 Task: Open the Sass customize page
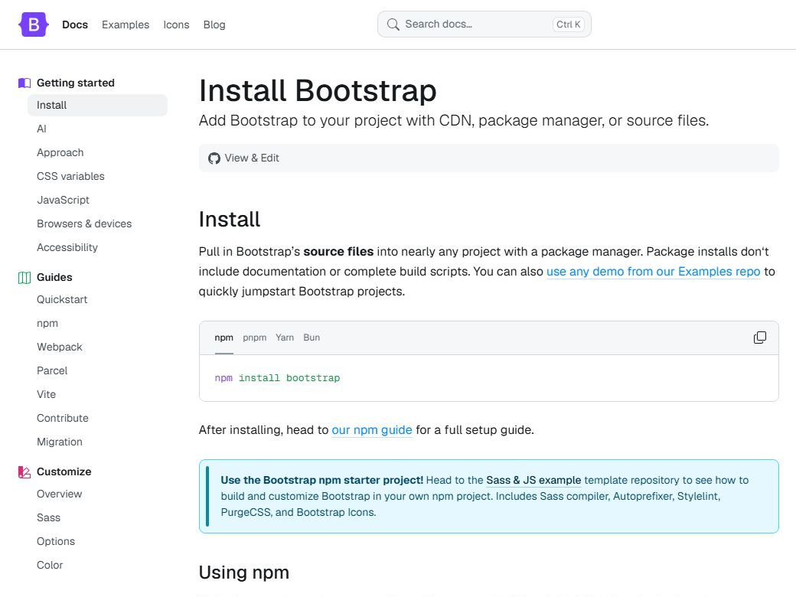click(48, 518)
